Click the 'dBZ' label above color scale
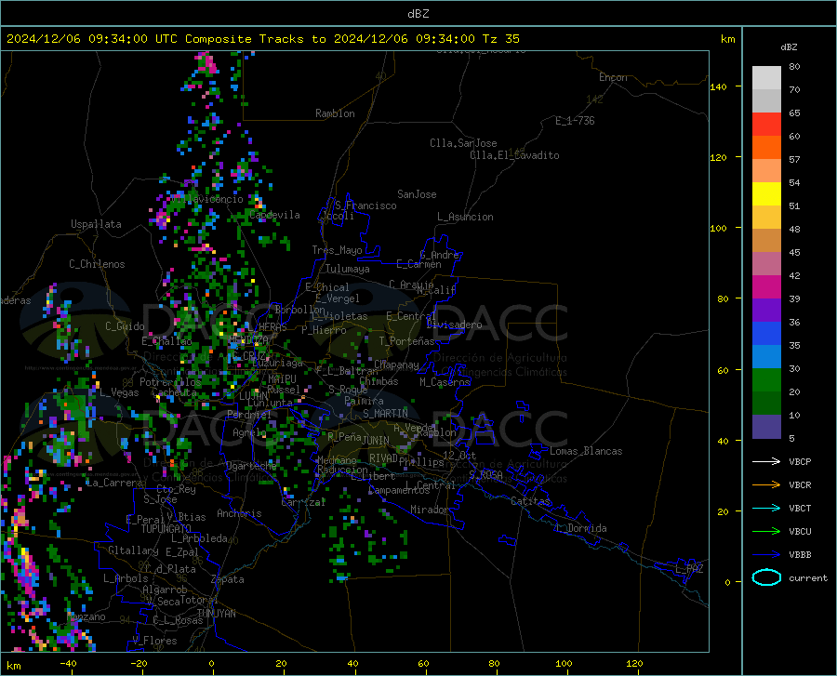 pos(789,46)
